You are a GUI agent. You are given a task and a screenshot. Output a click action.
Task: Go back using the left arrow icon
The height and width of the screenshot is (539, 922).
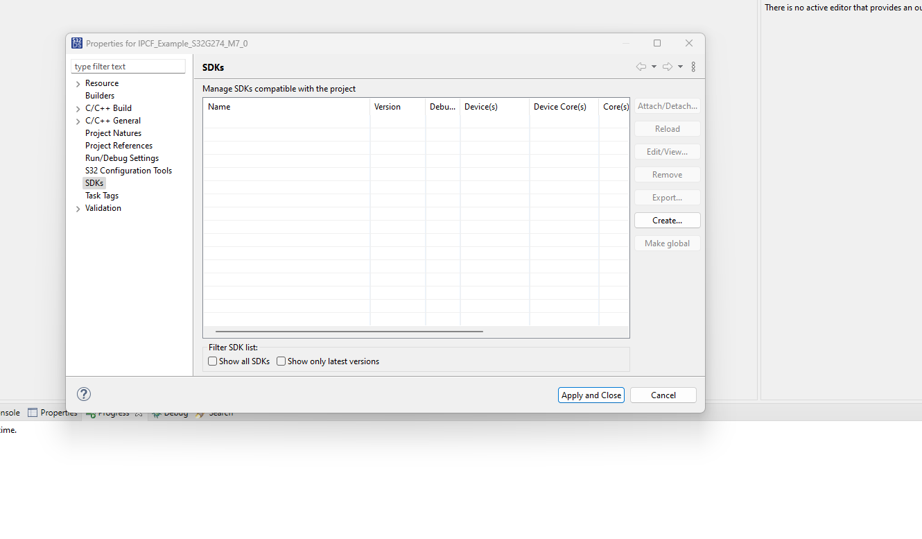click(641, 67)
